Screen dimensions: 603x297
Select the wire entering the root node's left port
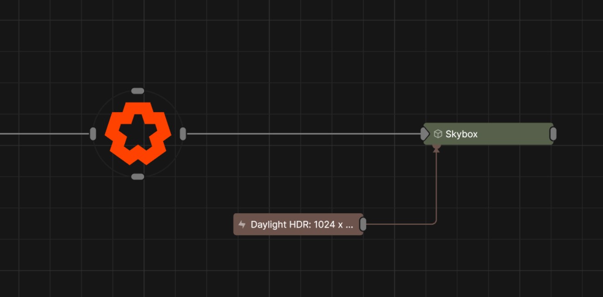point(46,134)
